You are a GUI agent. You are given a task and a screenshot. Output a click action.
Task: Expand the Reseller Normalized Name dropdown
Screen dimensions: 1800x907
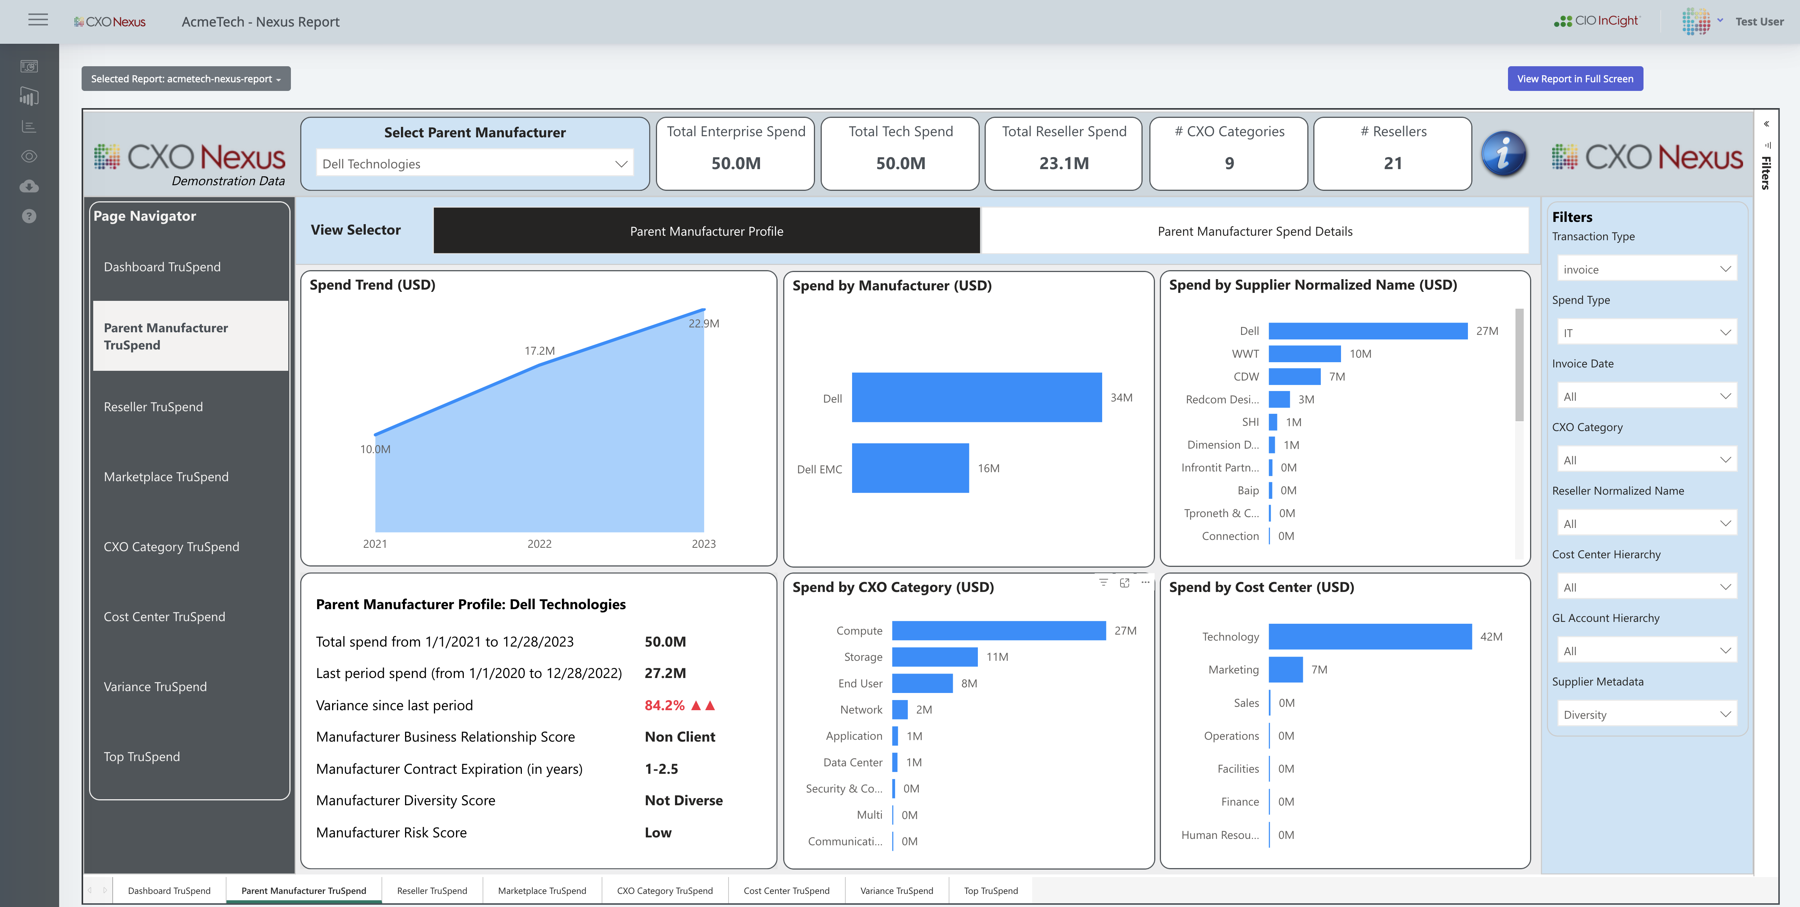pyautogui.click(x=1646, y=524)
